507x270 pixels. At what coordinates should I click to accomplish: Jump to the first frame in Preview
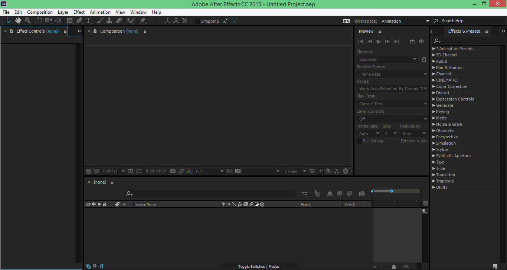[360, 42]
